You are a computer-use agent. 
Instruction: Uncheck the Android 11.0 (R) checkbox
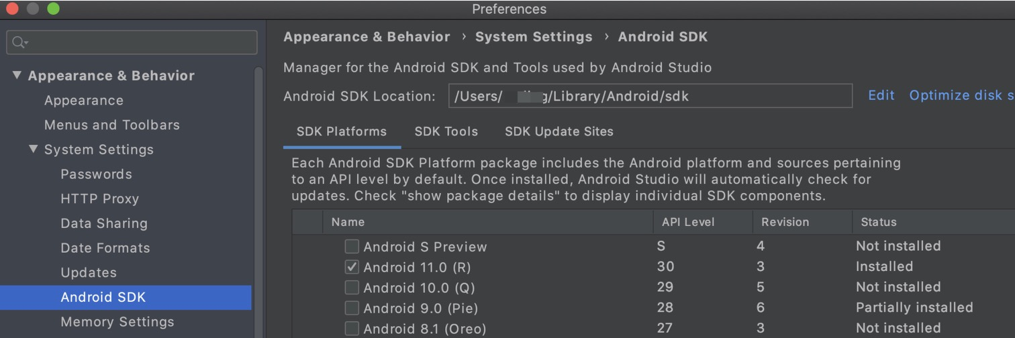tap(352, 267)
